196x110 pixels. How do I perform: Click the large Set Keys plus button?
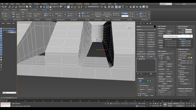(x=165, y=105)
